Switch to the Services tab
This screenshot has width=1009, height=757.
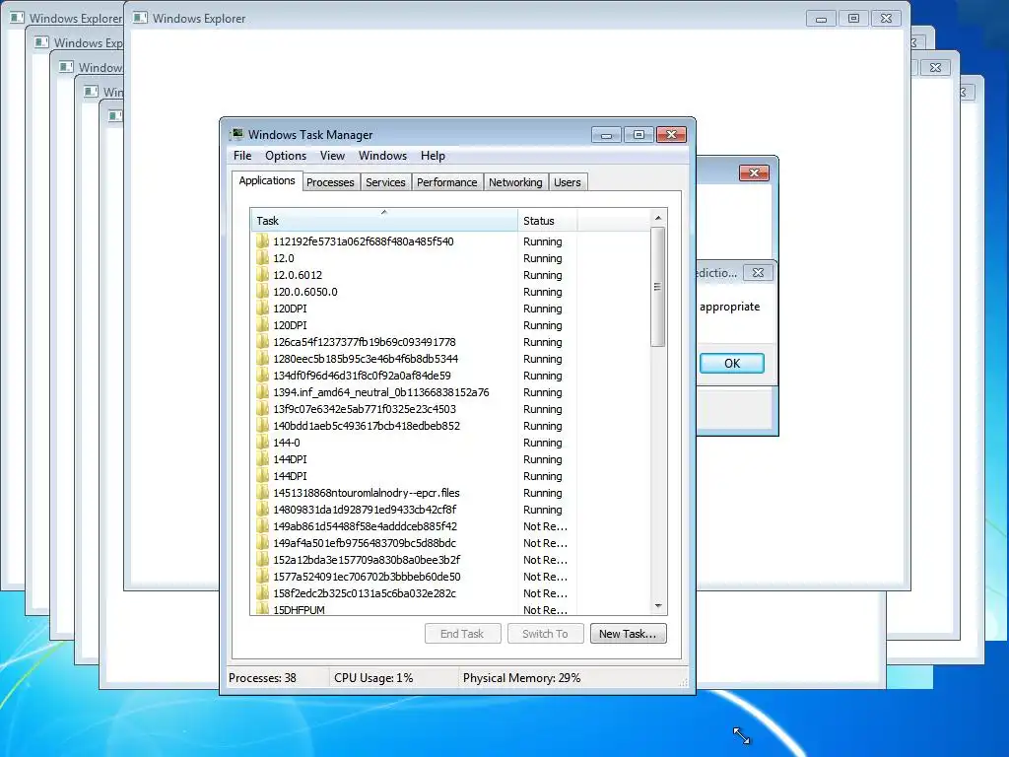[385, 182]
